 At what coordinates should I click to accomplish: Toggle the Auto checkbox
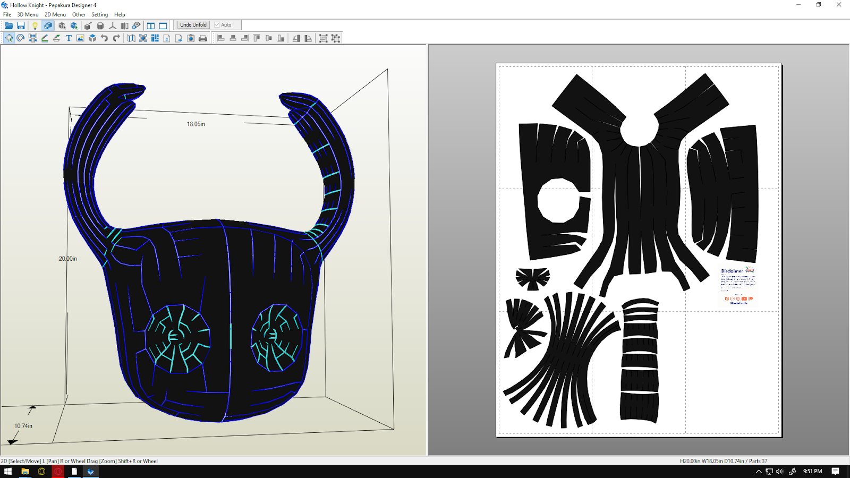click(223, 25)
